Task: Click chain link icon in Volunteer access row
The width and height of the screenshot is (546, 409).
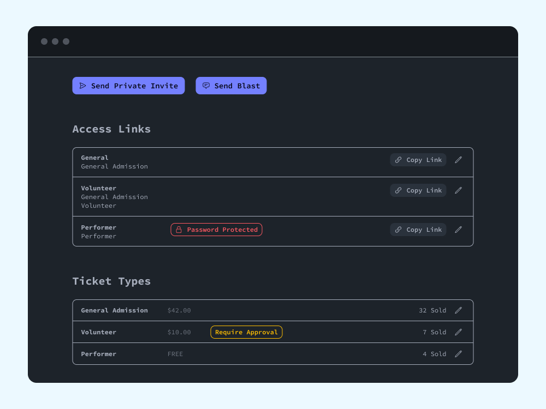Action: click(399, 190)
